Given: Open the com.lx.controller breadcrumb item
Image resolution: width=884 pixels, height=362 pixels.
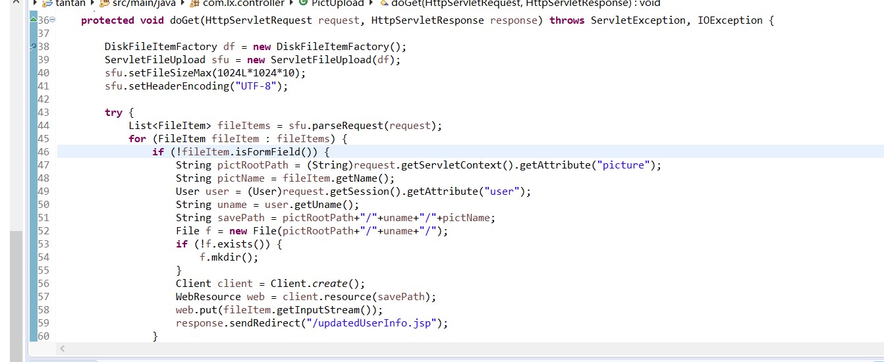Looking at the screenshot, I should 237,3.
